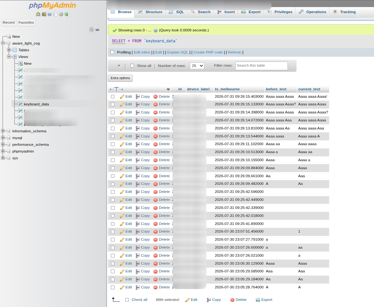Click bottom With selected Export icon
The width and height of the screenshot is (374, 307).
tap(258, 300)
